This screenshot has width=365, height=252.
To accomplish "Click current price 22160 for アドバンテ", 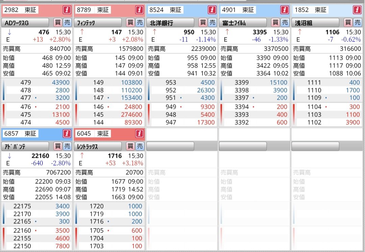I will click(40, 156).
